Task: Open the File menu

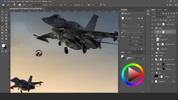Action: point(5,1)
